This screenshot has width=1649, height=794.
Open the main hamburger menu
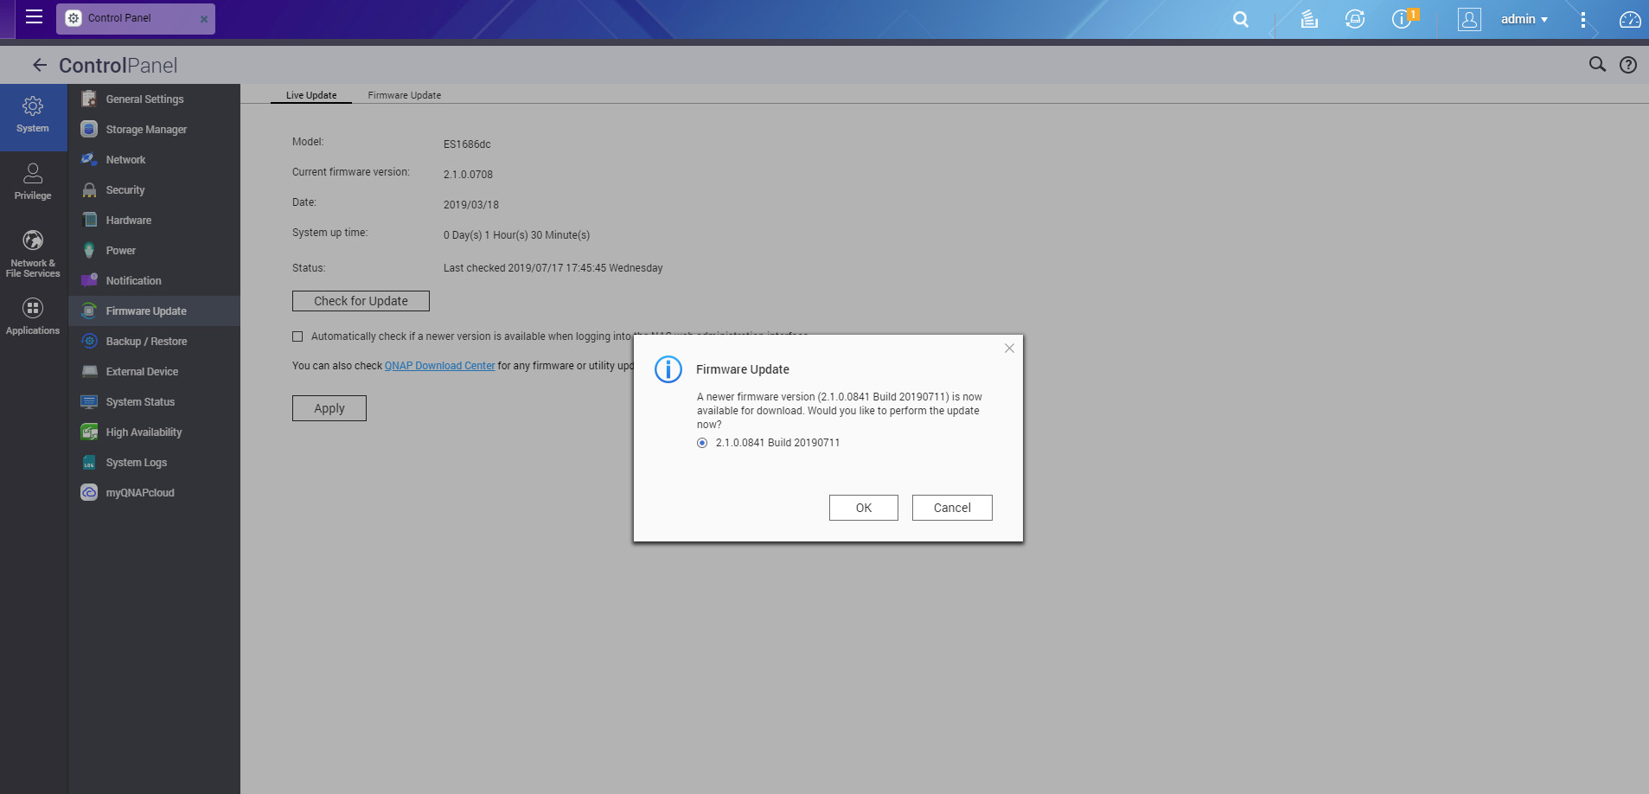[34, 17]
